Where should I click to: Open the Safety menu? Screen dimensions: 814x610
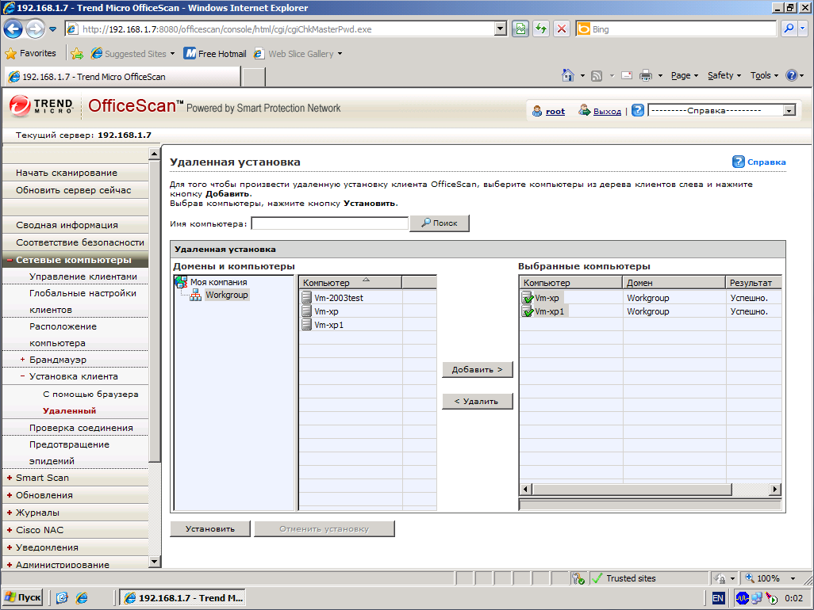click(x=724, y=76)
